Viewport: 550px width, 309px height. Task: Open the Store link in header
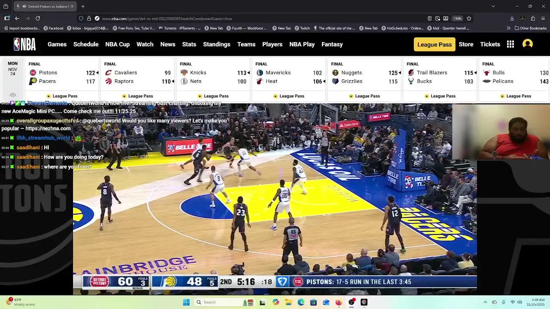coord(466,44)
